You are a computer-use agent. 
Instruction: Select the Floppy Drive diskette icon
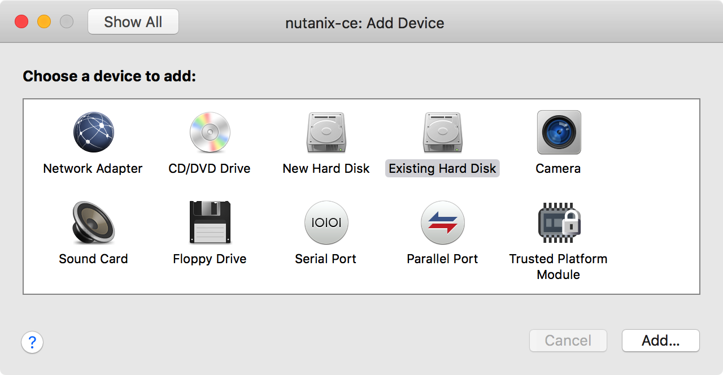210,223
